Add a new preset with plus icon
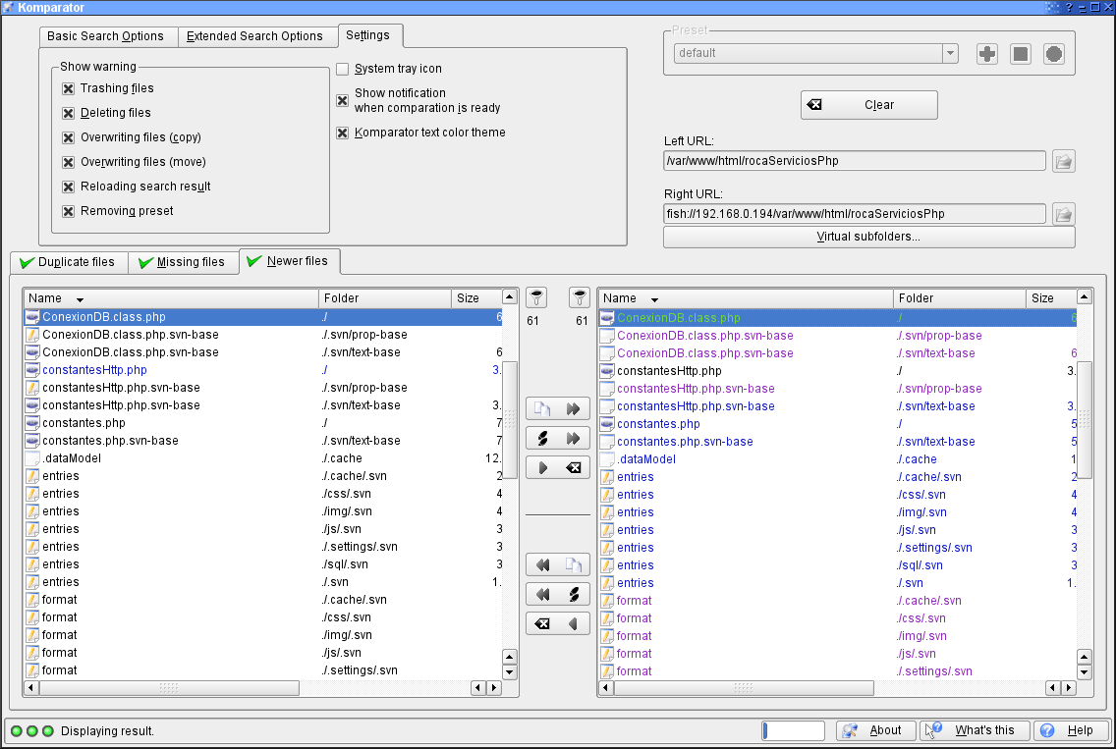The width and height of the screenshot is (1116, 749). pyautogui.click(x=987, y=53)
